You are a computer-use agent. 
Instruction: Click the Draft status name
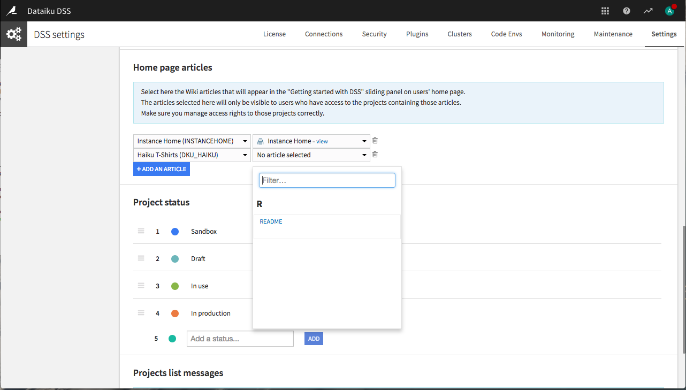tap(198, 259)
